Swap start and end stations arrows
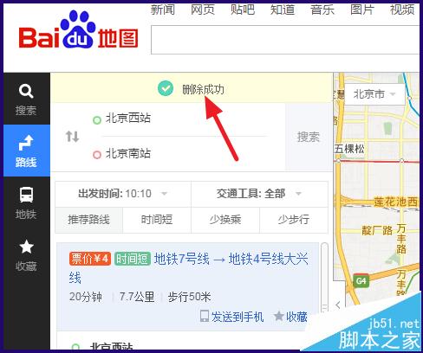 pyautogui.click(x=72, y=137)
